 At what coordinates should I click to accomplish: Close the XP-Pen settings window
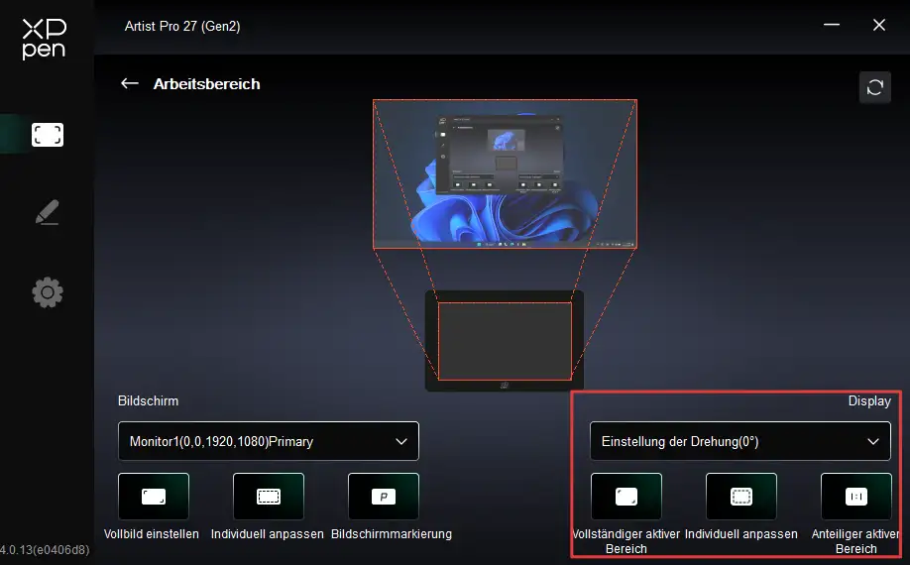878,26
